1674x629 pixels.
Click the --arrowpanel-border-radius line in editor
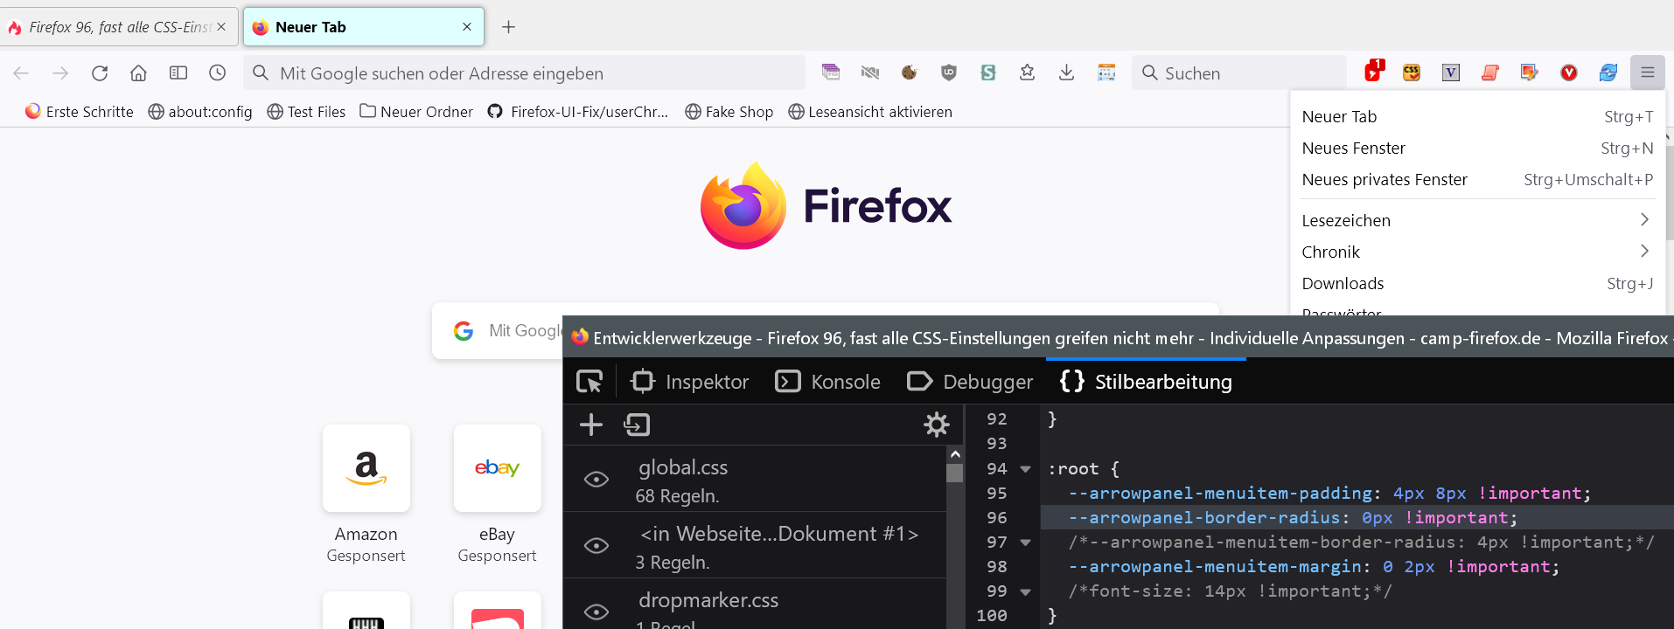tap(1293, 518)
